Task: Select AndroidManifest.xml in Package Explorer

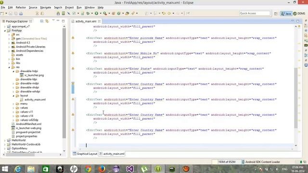Action: (x=26, y=124)
